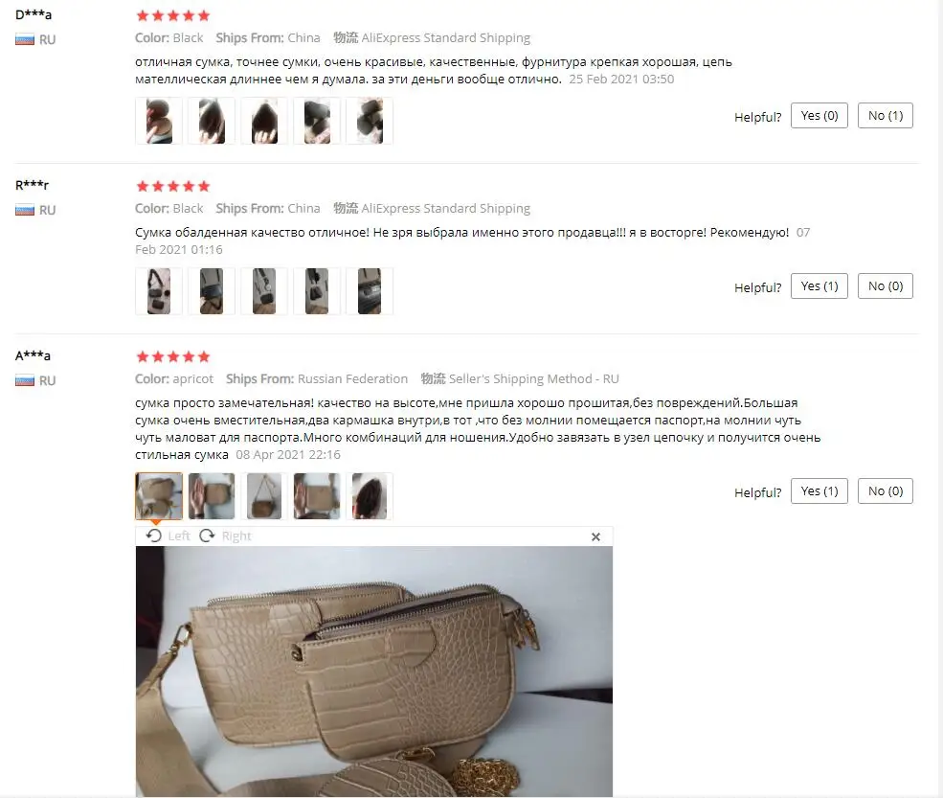This screenshot has height=798, width=943.
Task: View second photo of R***r's review
Action: tap(211, 291)
